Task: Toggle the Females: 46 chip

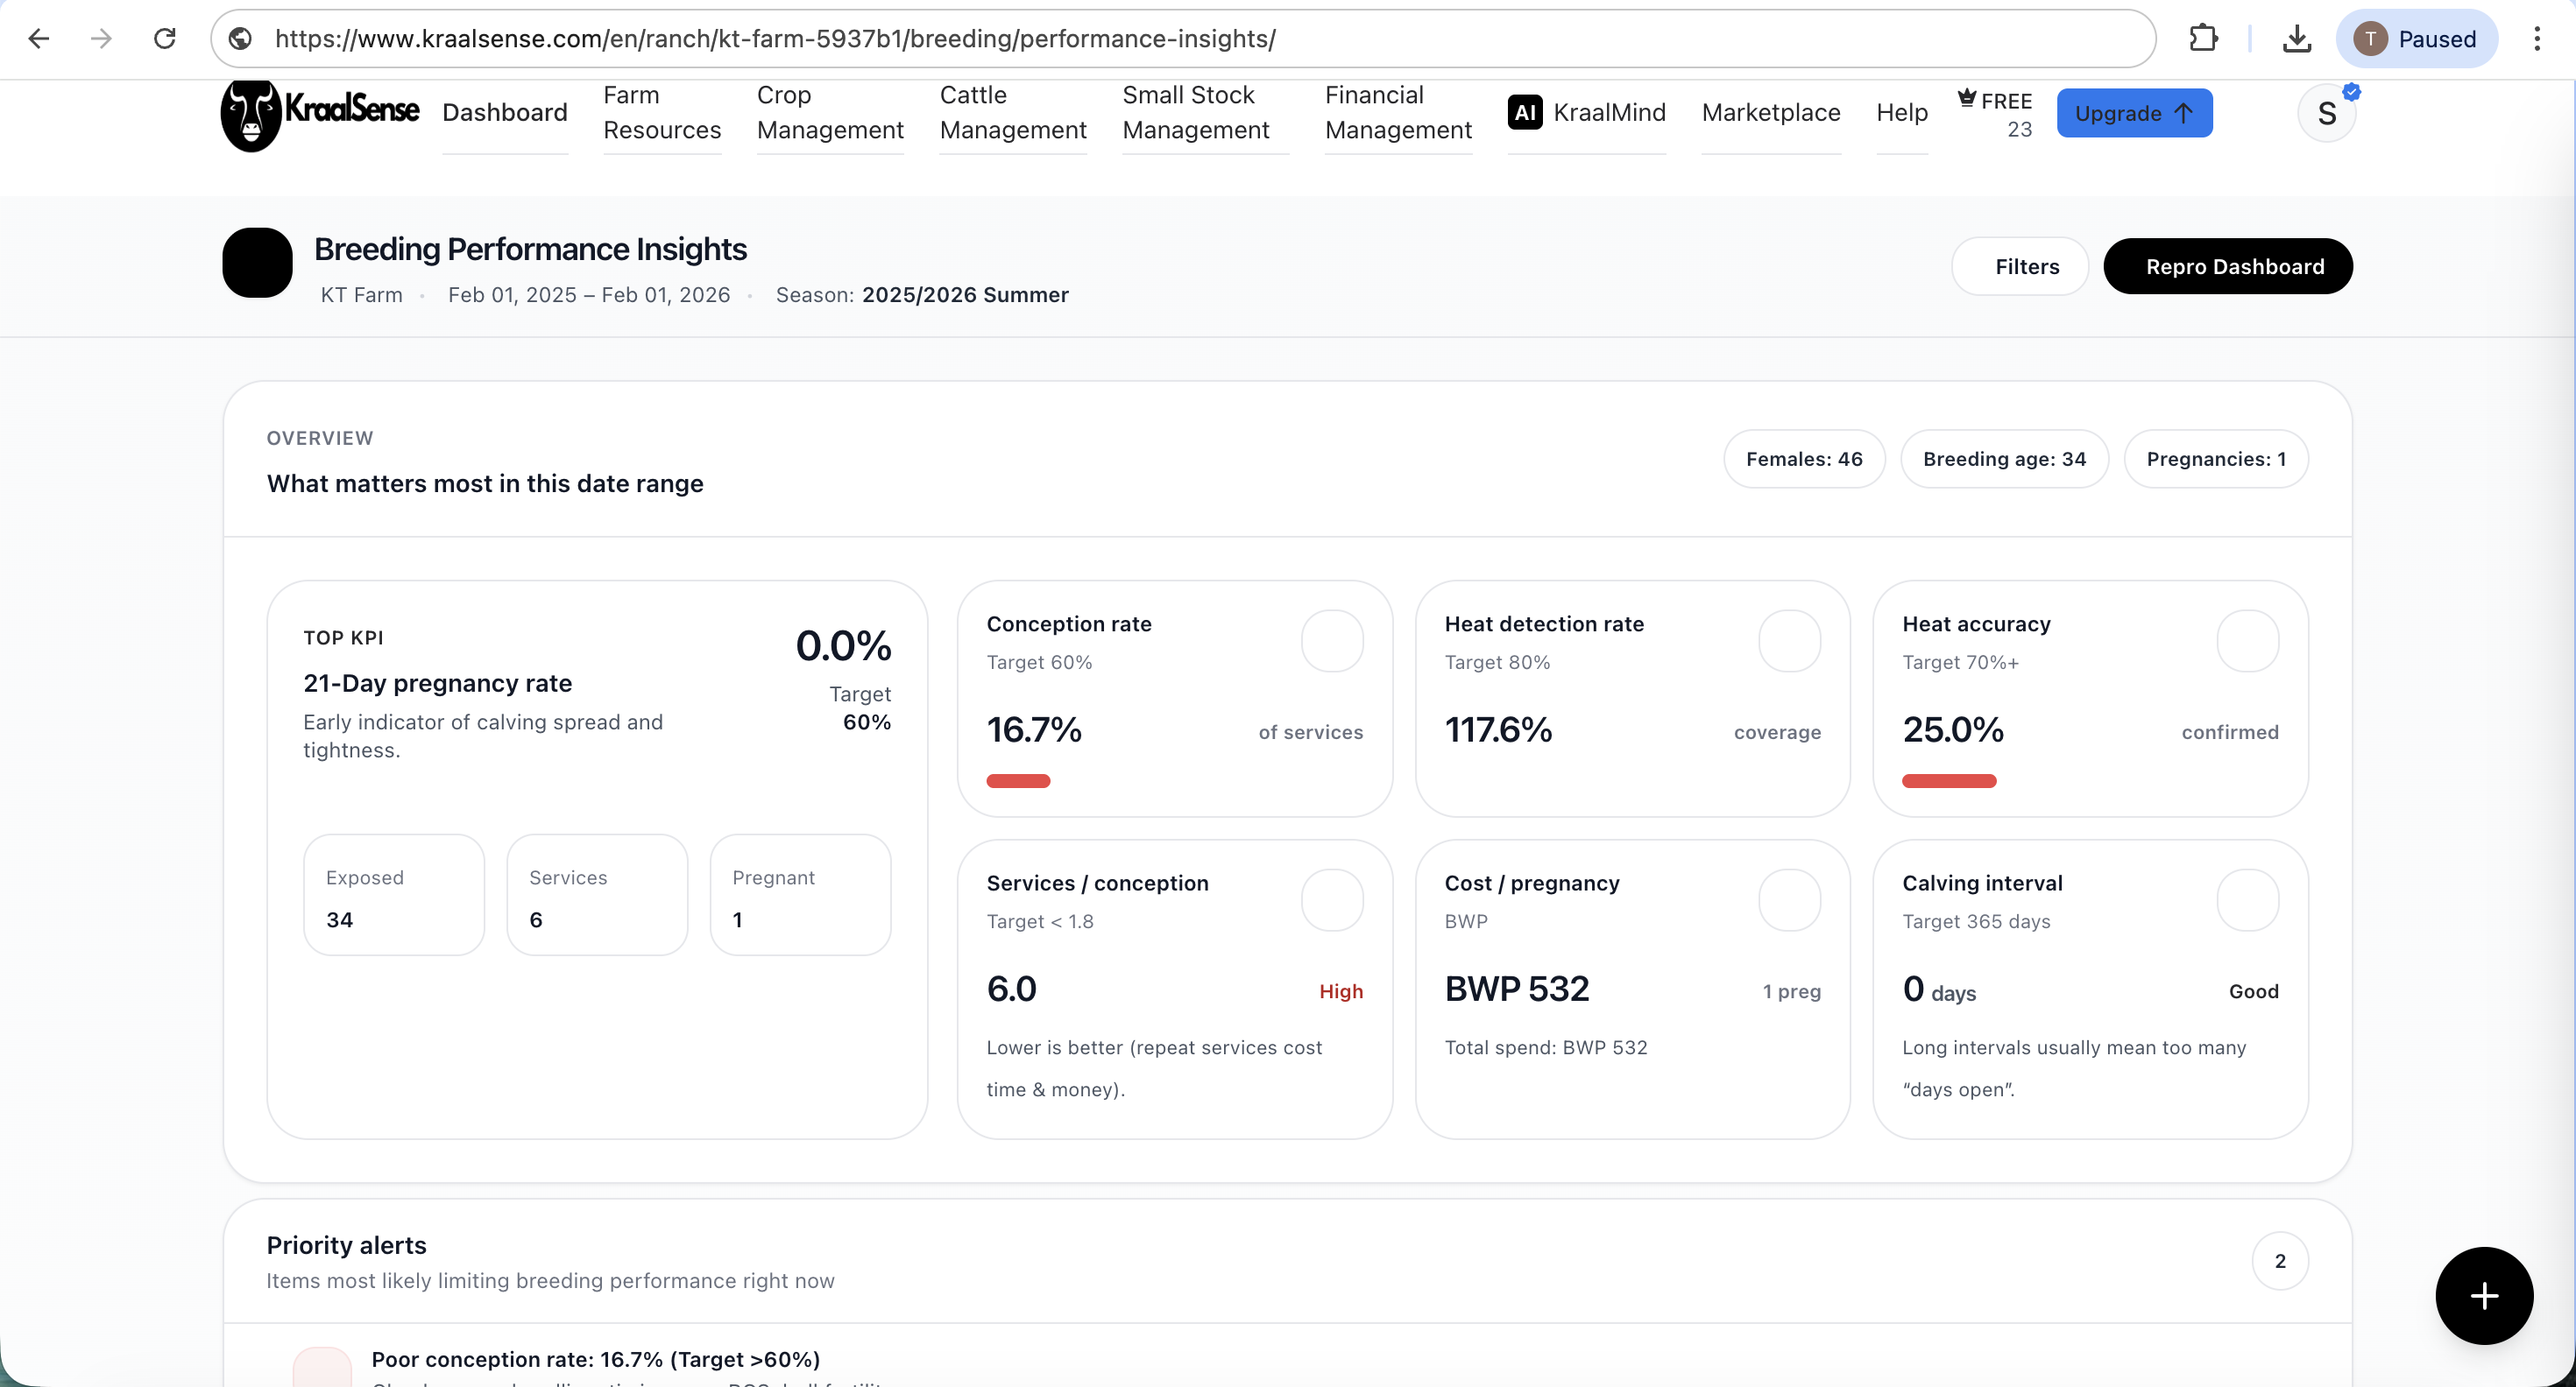Action: coord(1803,459)
